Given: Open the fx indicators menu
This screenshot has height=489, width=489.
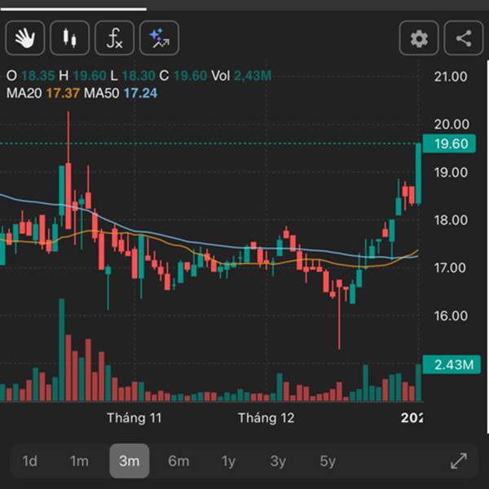Looking at the screenshot, I should tap(114, 38).
